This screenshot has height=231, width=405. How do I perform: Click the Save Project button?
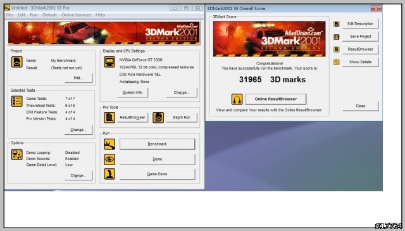[360, 37]
